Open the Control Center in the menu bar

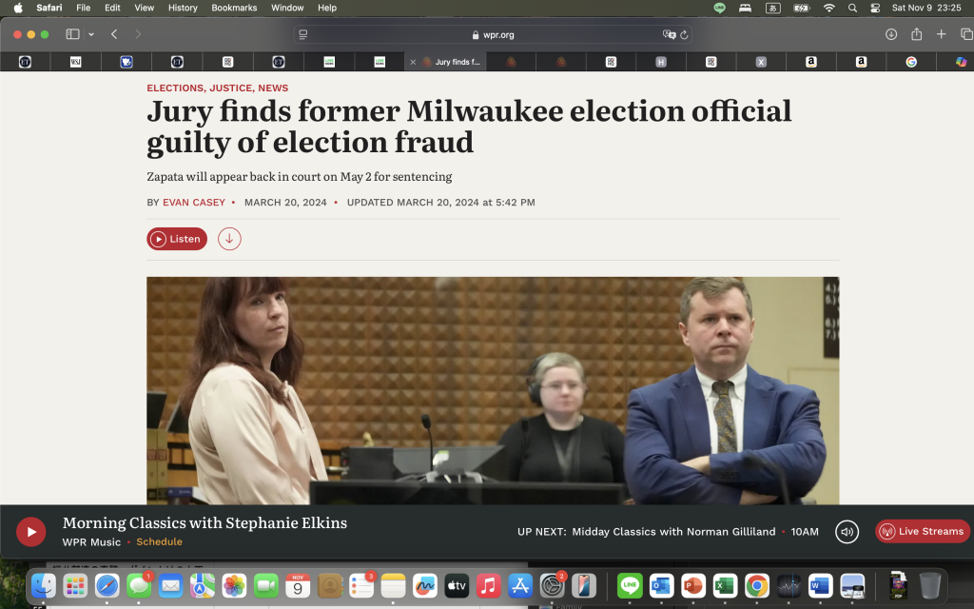pos(875,8)
